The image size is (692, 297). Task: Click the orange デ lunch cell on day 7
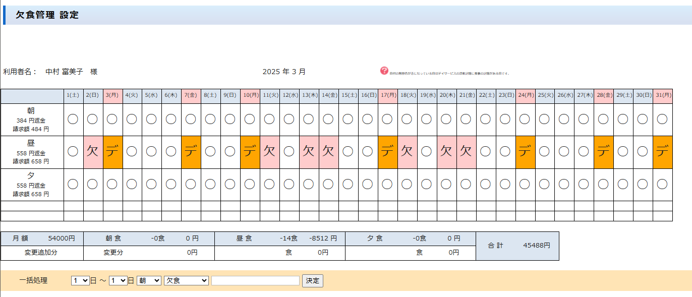191,152
